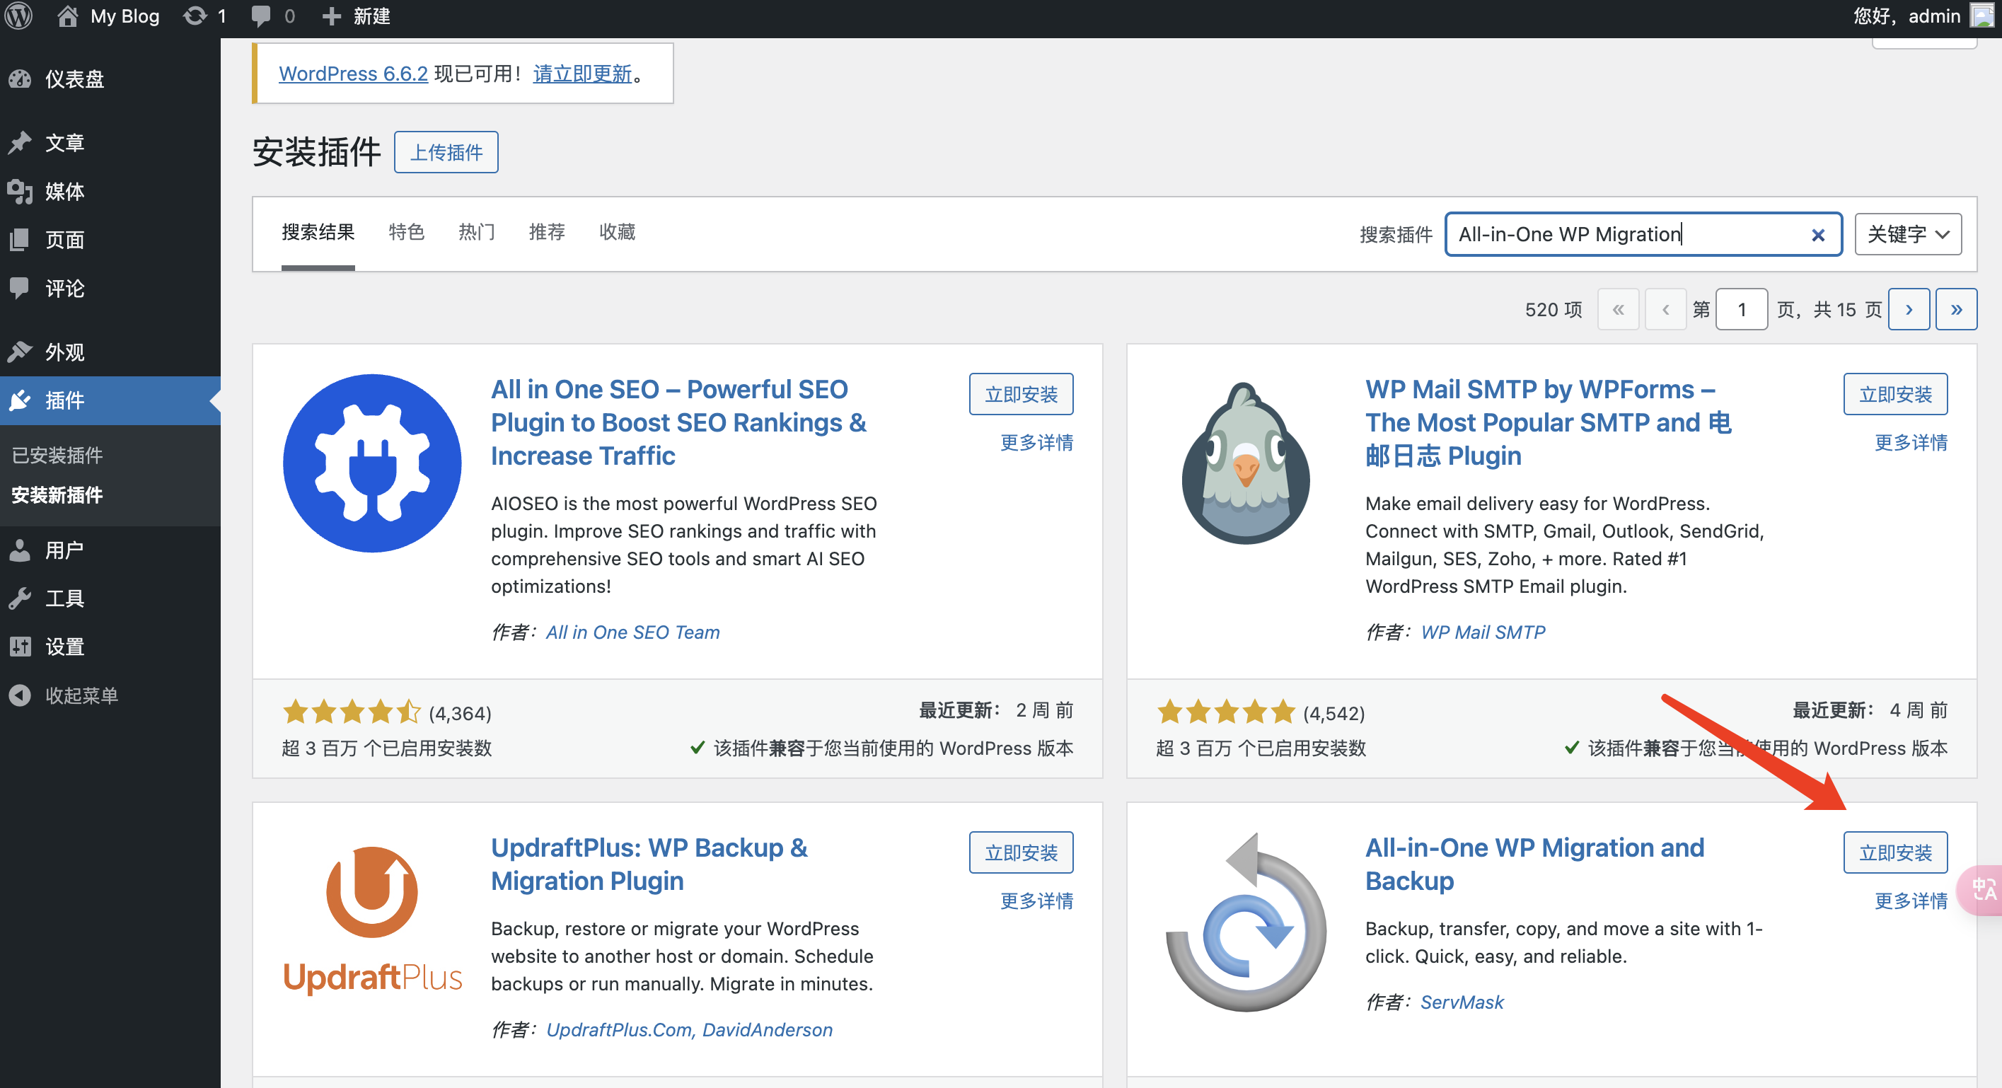
Task: Install UpdraftPlus plugin
Action: (x=1022, y=852)
